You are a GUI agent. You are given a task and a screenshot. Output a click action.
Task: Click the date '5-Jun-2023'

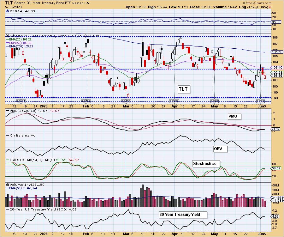pos(13,7)
